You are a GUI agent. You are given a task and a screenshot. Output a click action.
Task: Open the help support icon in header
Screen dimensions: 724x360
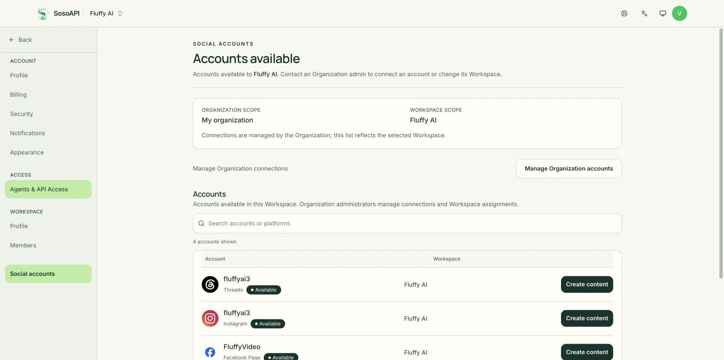pos(624,13)
